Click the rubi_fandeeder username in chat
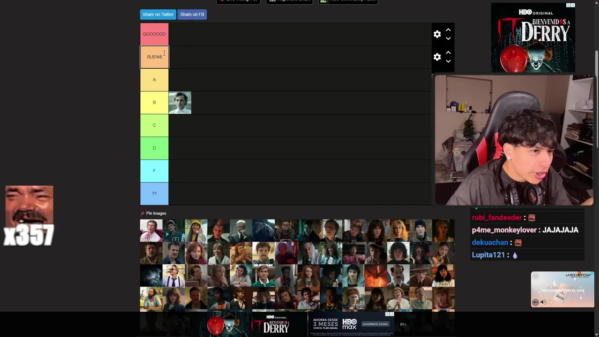Screen dimensions: 599x337 click(x=497, y=218)
